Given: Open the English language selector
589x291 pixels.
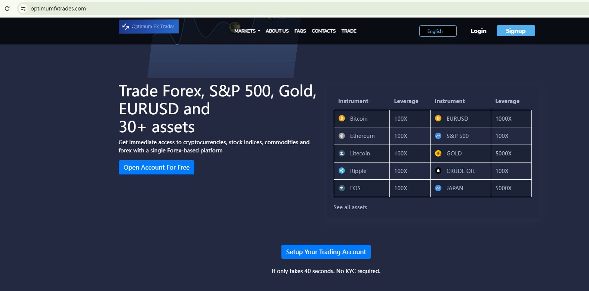Looking at the screenshot, I should (x=438, y=31).
